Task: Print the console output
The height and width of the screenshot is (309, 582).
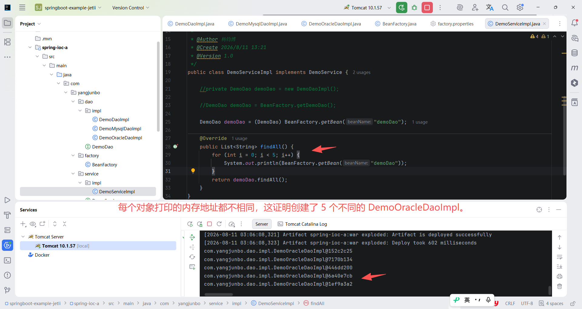Action: (x=560, y=276)
